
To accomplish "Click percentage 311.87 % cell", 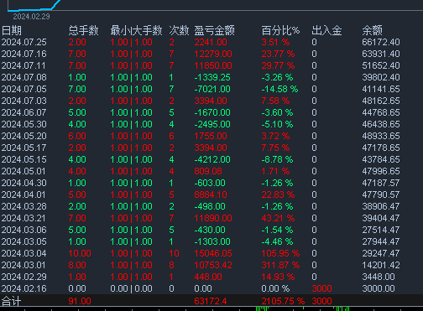I will pos(280,265).
